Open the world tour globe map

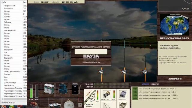(x=174, y=25)
